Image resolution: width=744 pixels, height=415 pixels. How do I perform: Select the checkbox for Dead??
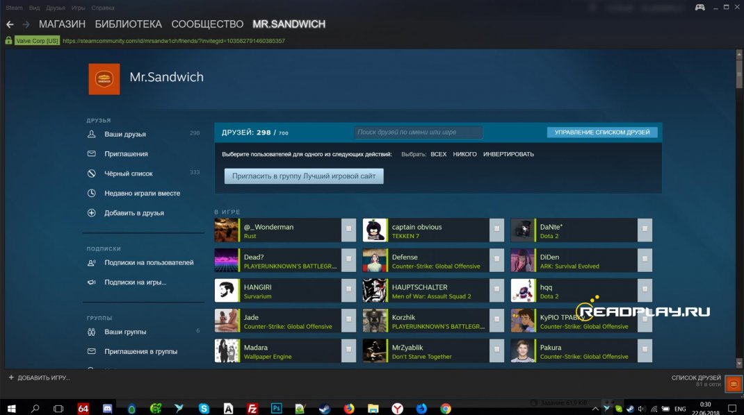pos(349,259)
